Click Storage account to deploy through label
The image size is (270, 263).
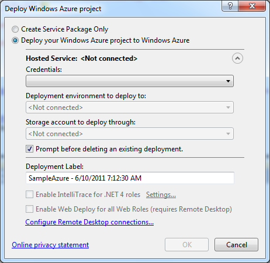tap(81, 122)
